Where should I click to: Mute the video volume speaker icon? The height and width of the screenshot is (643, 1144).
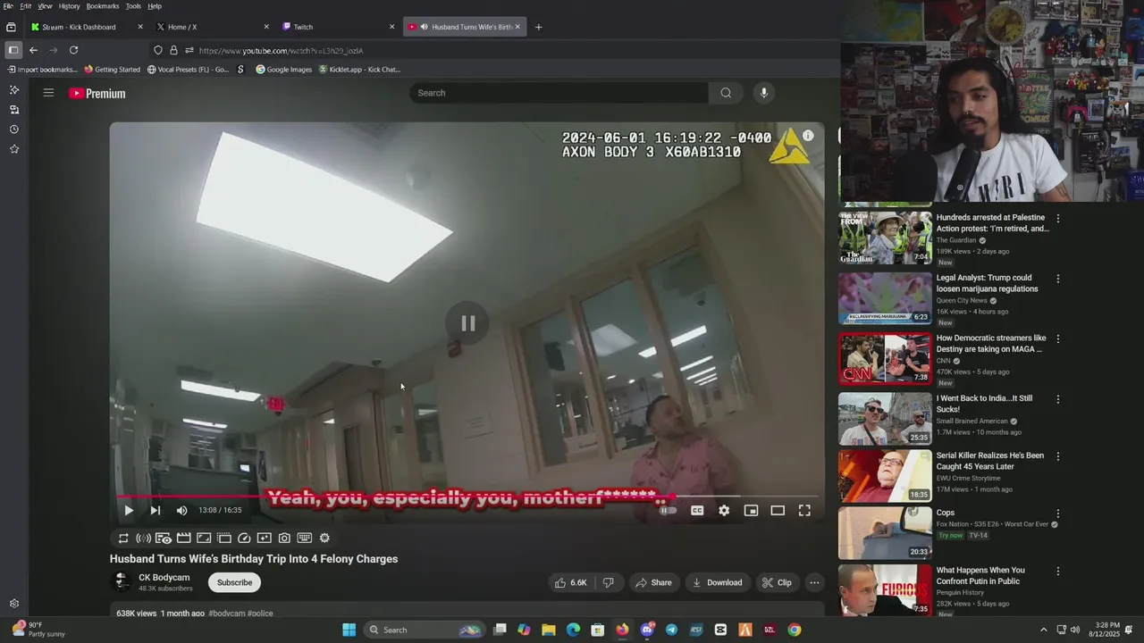(181, 510)
